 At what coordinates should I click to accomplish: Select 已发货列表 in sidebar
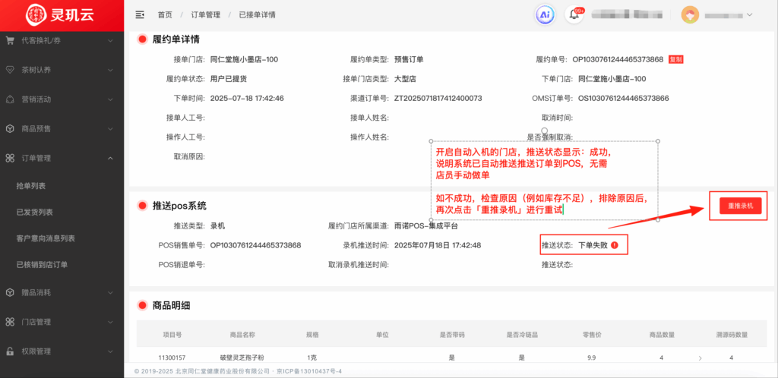(x=34, y=213)
